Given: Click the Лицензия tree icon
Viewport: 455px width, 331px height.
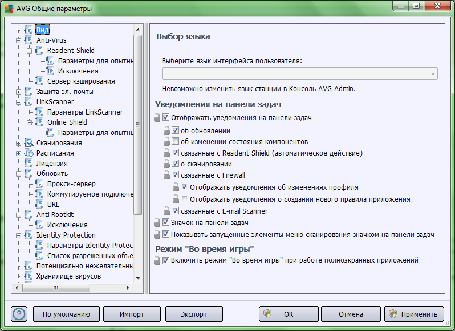Looking at the screenshot, I should pyautogui.click(x=29, y=163).
